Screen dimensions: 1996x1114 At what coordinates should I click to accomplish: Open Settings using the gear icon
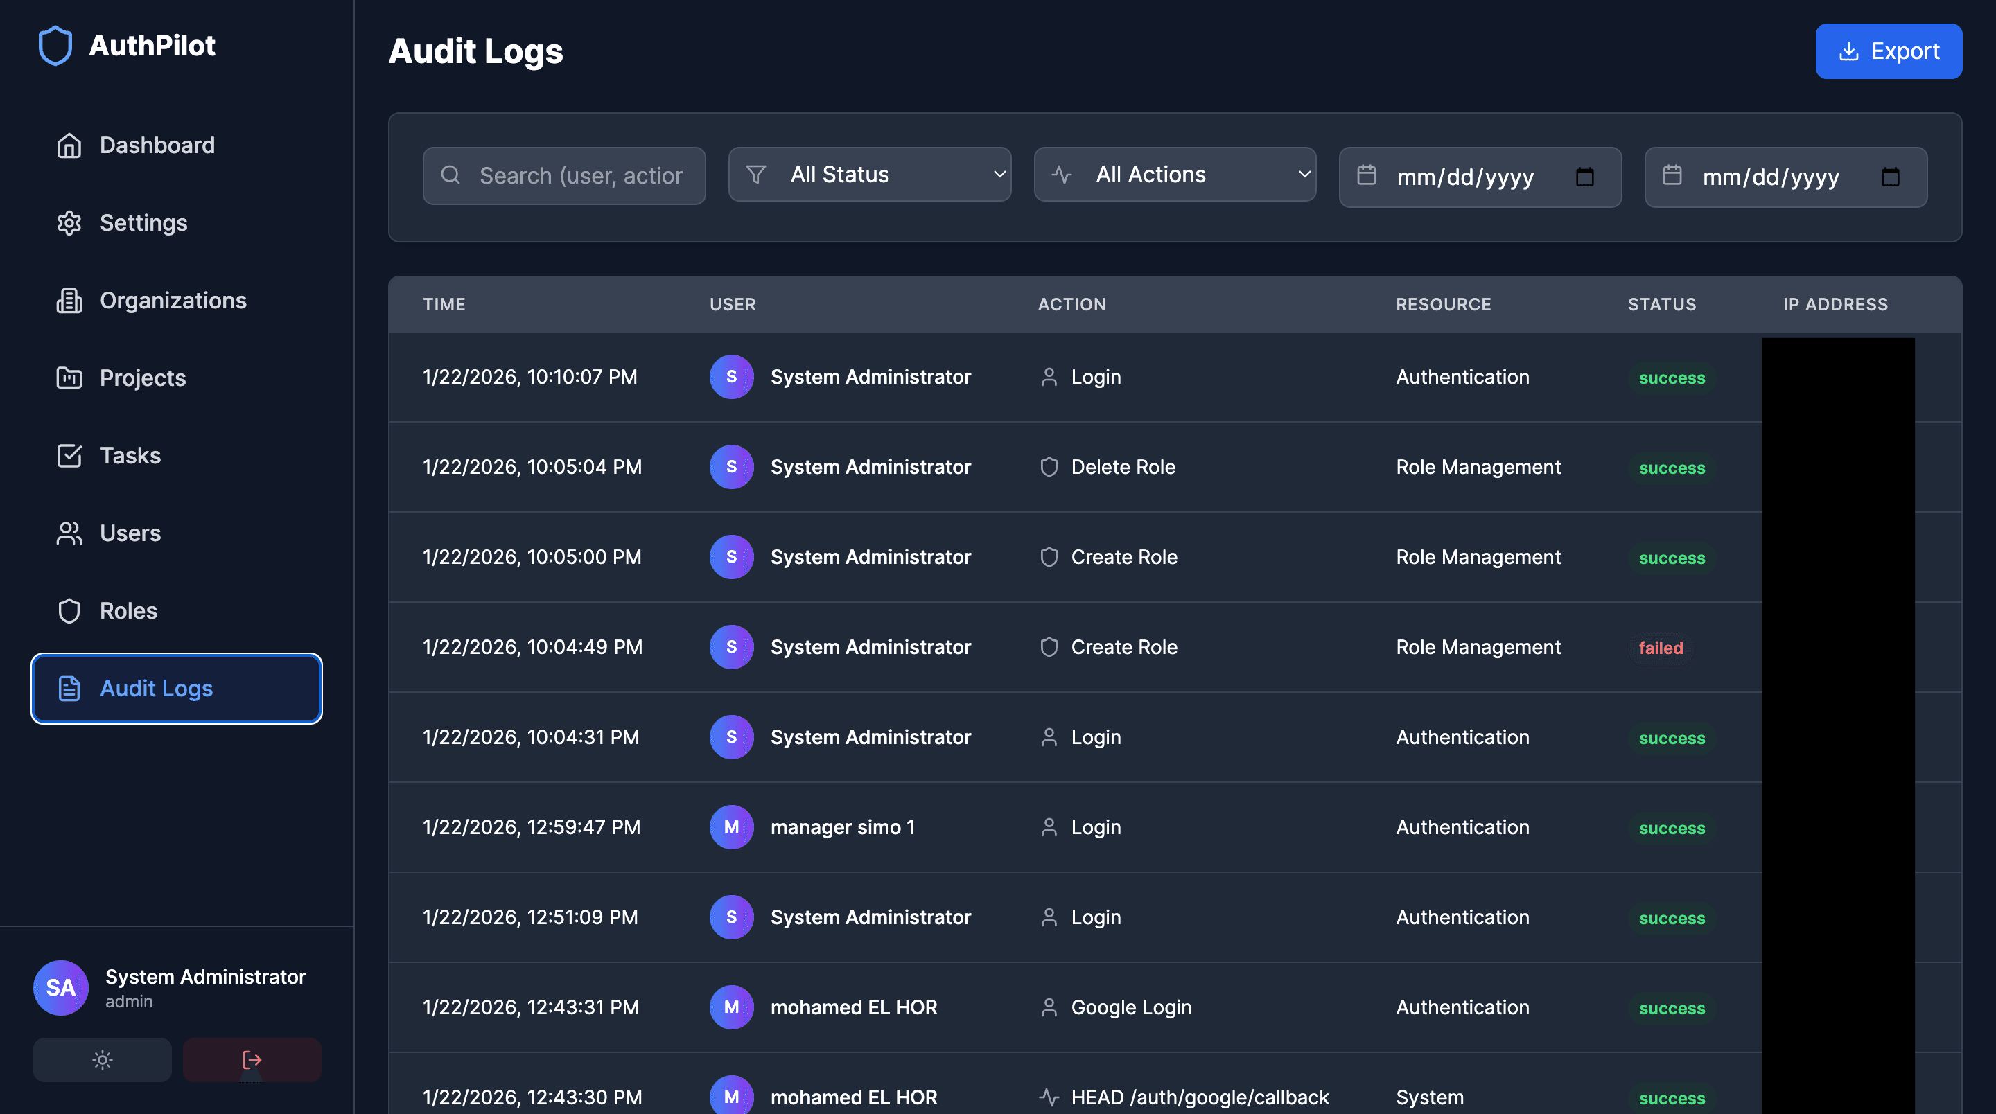click(70, 223)
